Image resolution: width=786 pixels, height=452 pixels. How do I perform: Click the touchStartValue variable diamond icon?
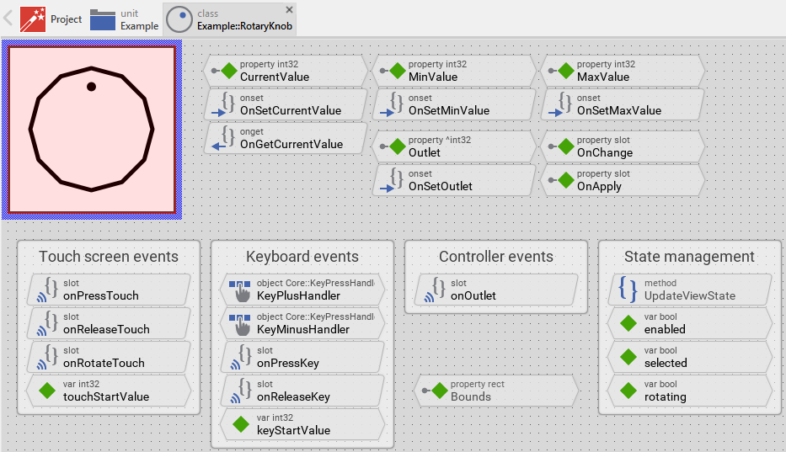45,391
